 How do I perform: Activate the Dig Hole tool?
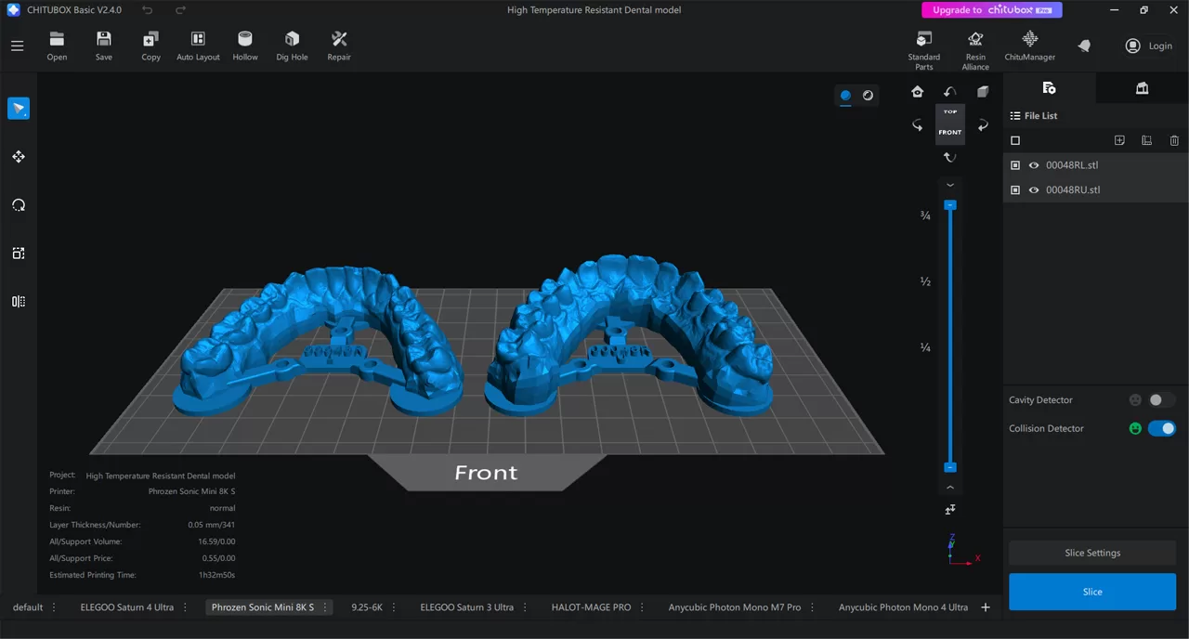point(291,44)
